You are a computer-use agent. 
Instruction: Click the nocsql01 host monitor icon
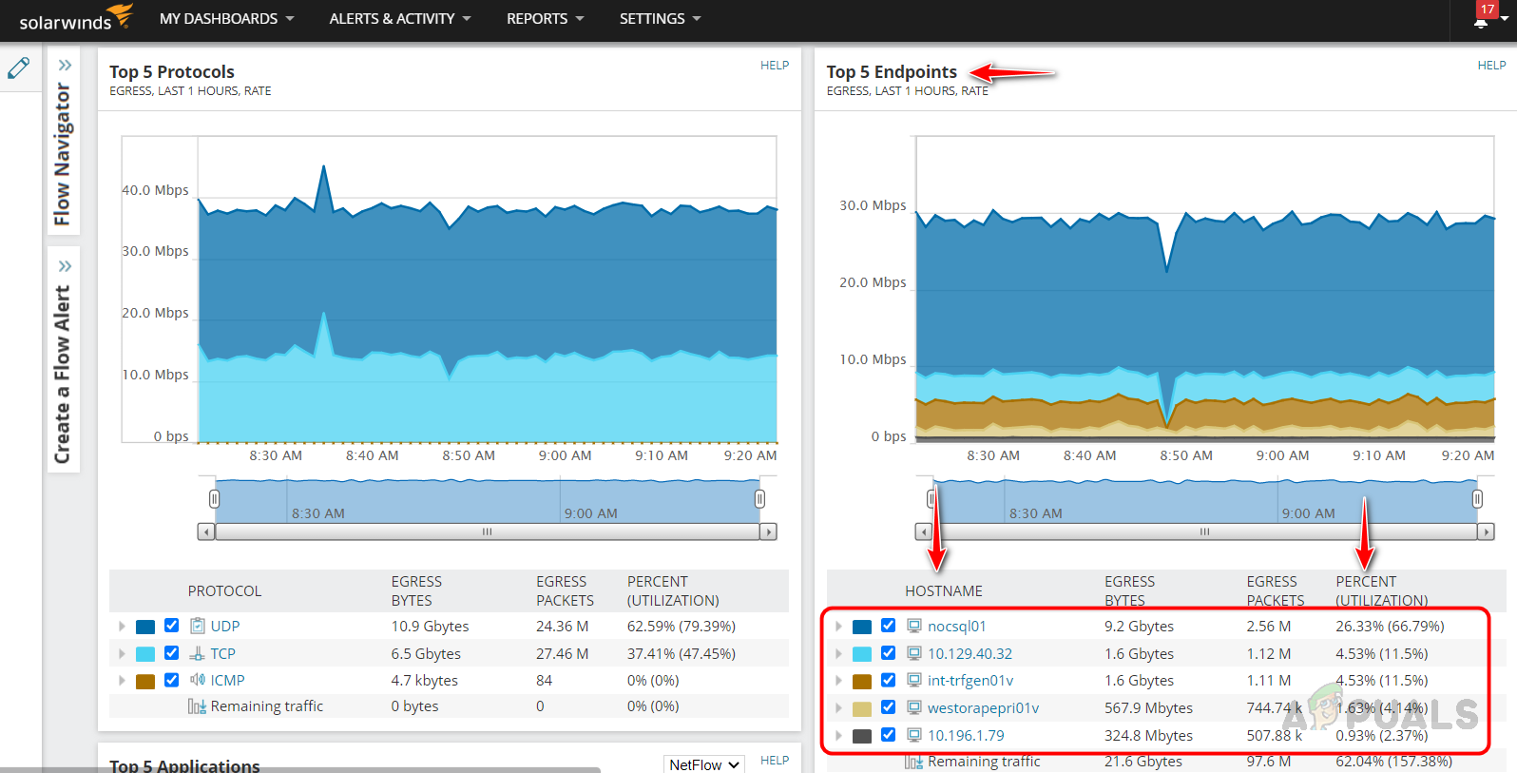click(914, 626)
